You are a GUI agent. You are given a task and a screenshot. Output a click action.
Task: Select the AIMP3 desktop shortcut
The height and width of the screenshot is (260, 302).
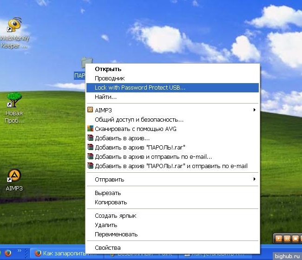pyautogui.click(x=14, y=176)
